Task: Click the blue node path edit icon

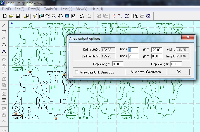Action: [120, 16]
